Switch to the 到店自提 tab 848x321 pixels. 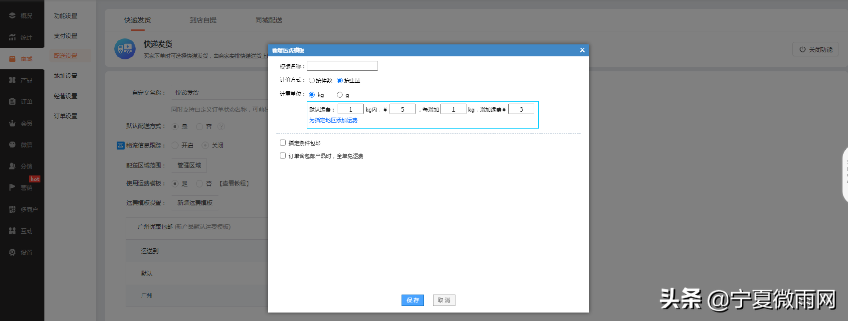pos(203,20)
